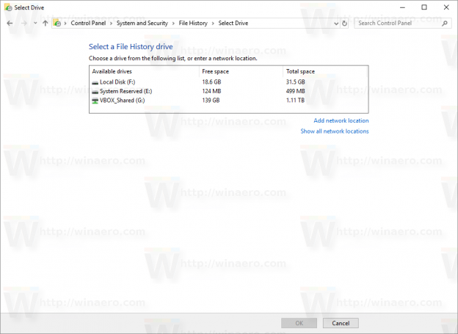Sort by the Total space column header
The width and height of the screenshot is (458, 334).
click(301, 71)
